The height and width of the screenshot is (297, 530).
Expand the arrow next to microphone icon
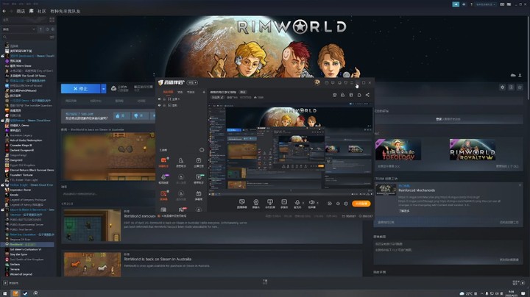point(303,203)
